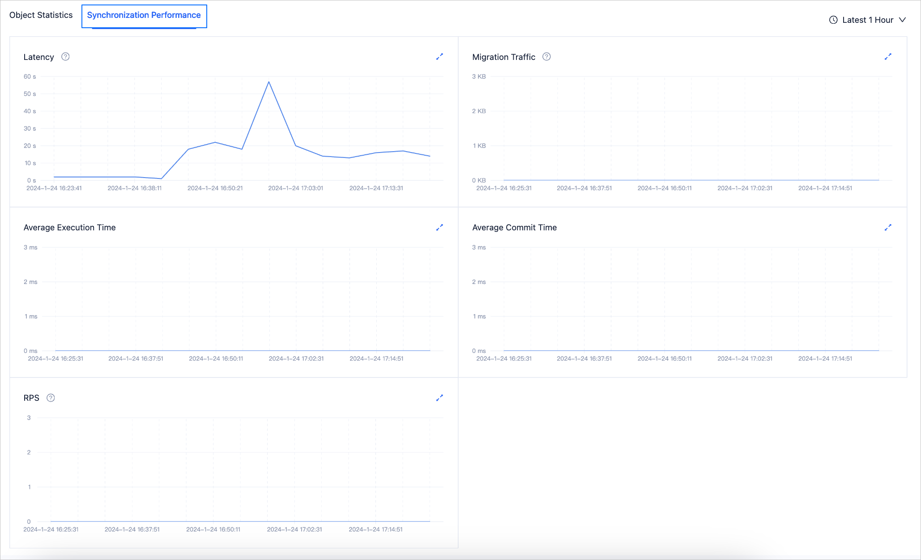This screenshot has height=560, width=921.
Task: Click the Latency peak near 60 s
Action: [x=269, y=82]
